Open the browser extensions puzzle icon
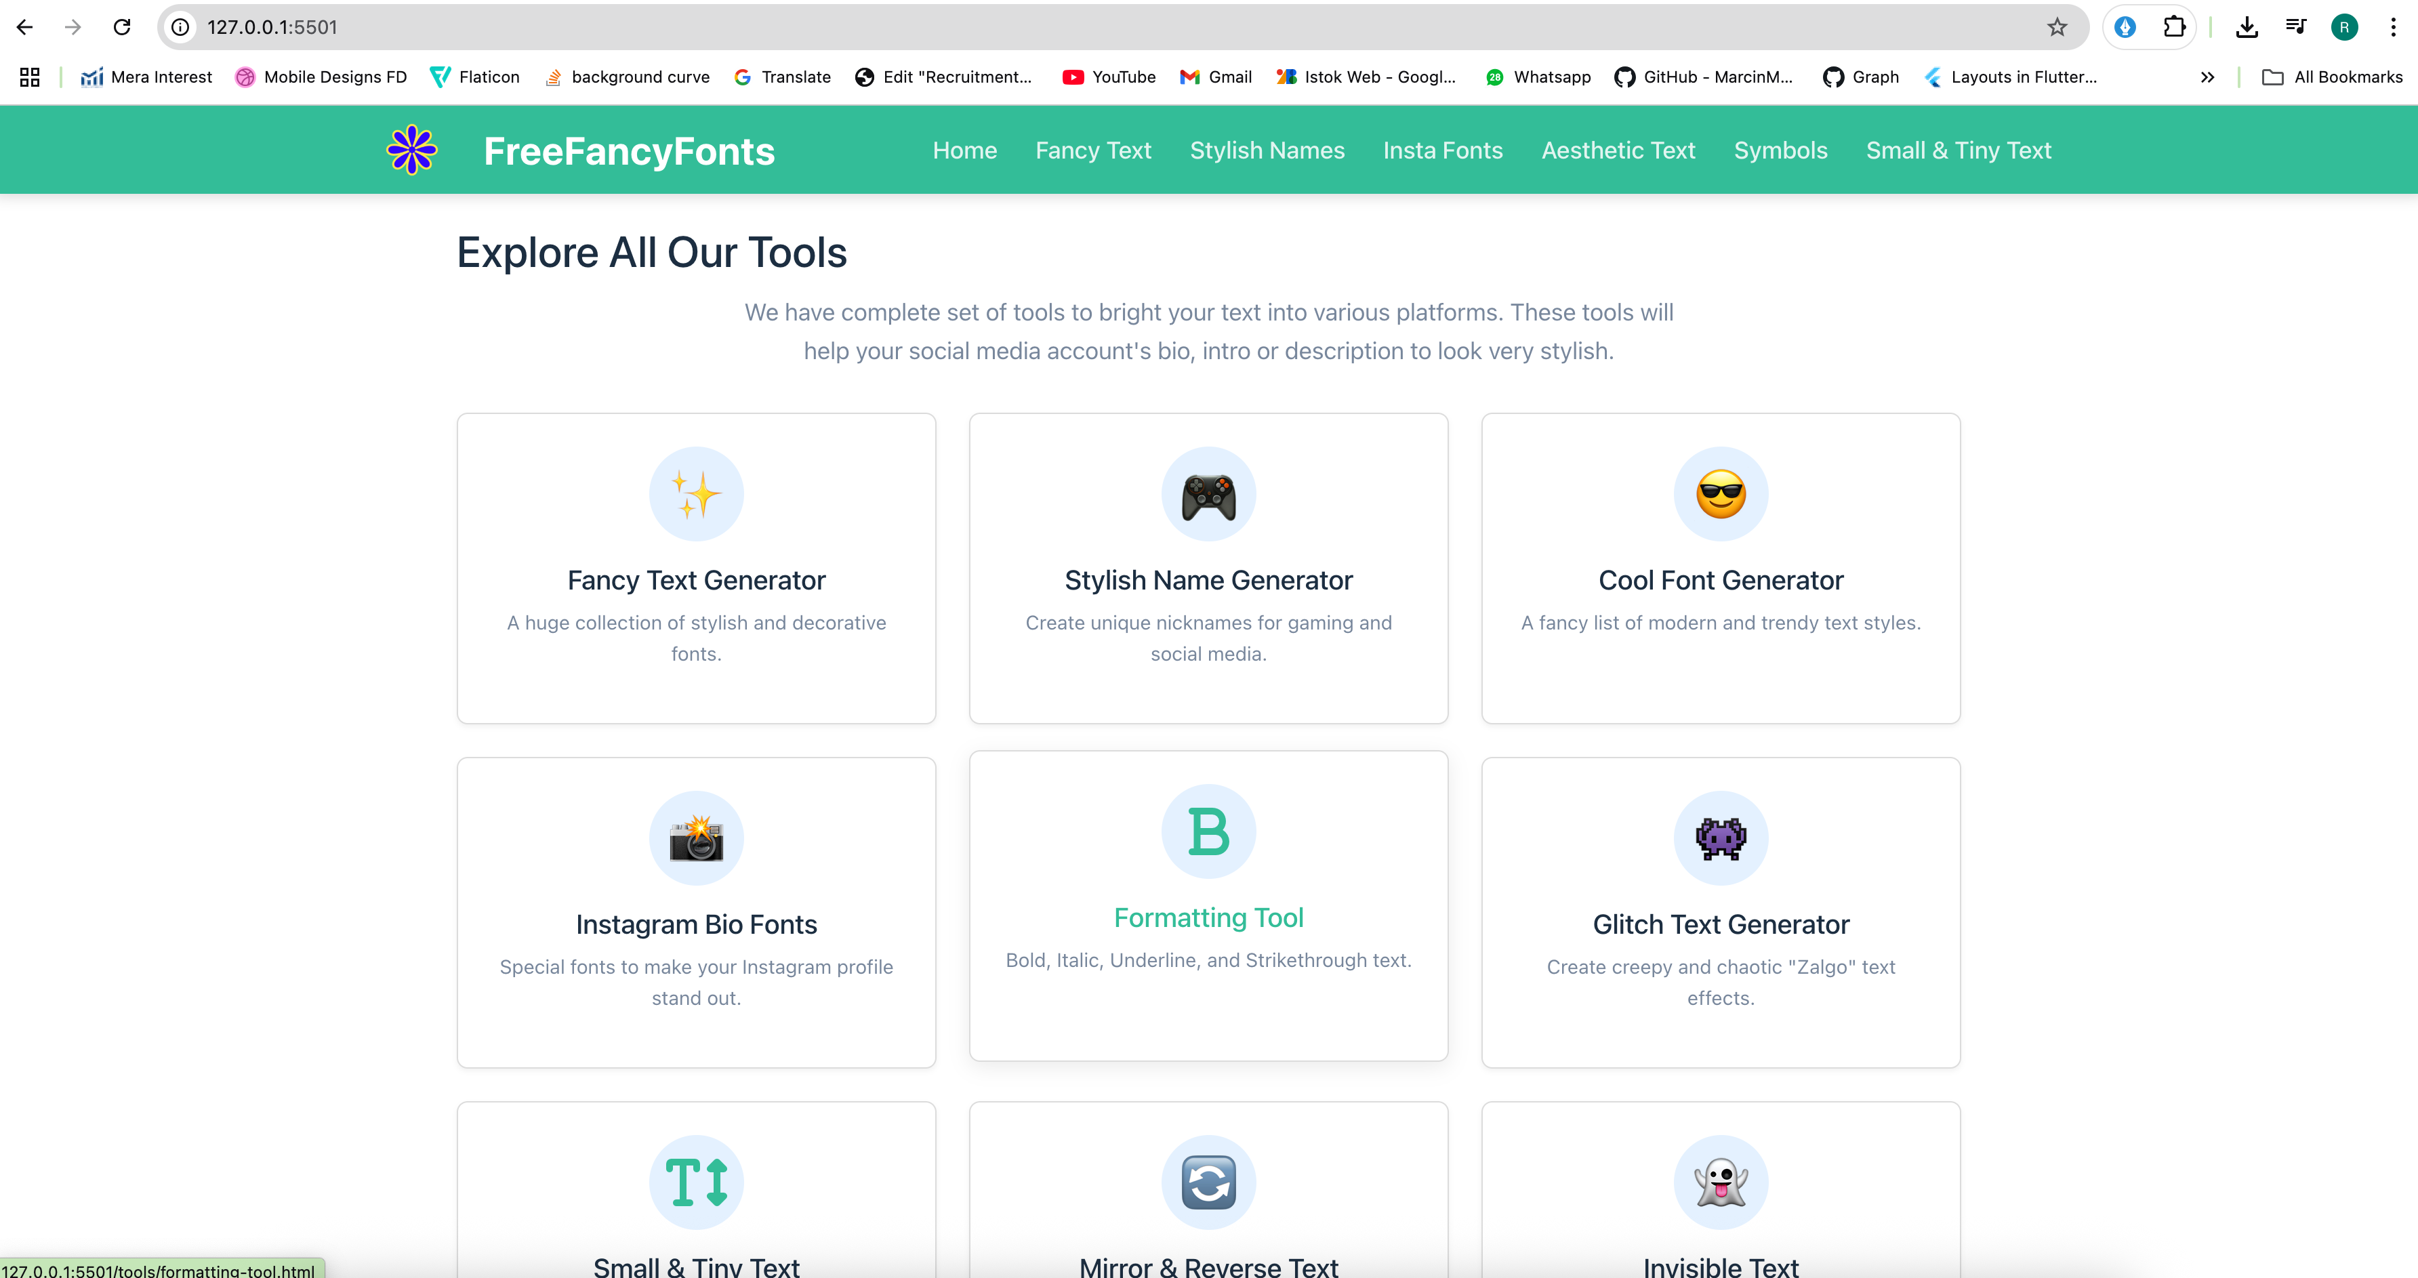 coord(2174,27)
